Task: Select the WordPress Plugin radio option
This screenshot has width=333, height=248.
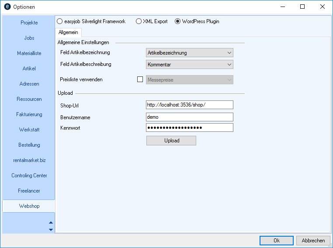Action: click(178, 21)
